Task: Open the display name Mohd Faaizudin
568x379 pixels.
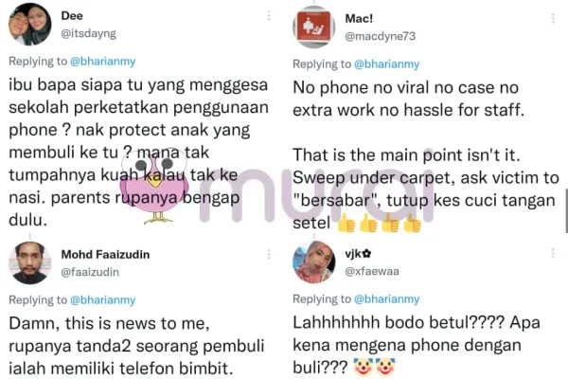Action: click(105, 255)
